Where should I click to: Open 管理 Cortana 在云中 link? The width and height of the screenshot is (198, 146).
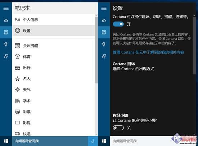click(148, 52)
